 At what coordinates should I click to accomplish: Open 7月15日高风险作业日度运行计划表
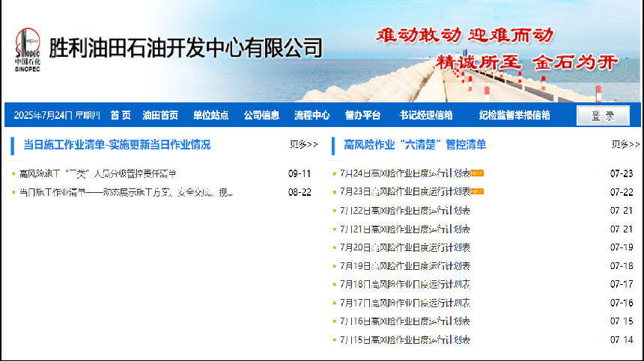pos(405,340)
